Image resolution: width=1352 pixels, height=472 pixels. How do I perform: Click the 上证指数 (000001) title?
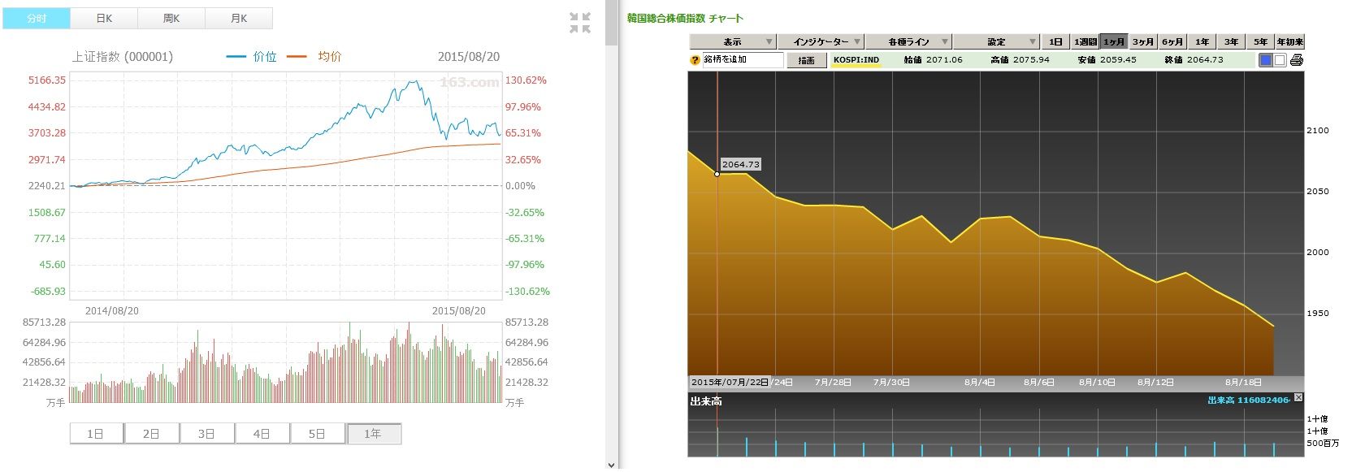123,57
